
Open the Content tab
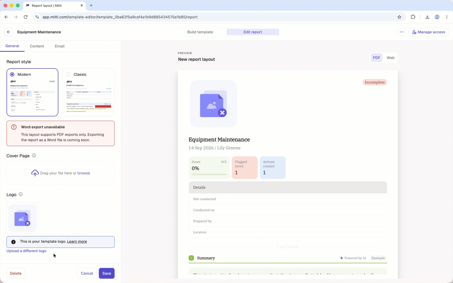[x=37, y=46]
